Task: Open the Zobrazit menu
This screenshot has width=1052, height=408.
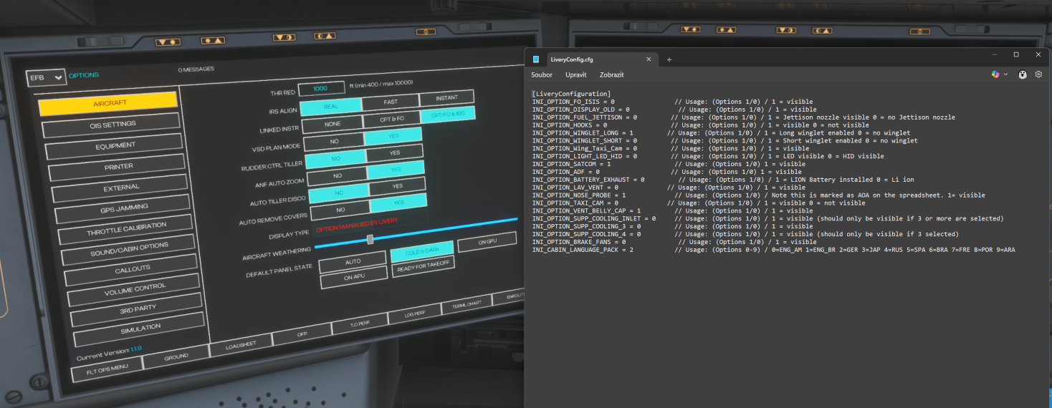Action: click(x=611, y=74)
